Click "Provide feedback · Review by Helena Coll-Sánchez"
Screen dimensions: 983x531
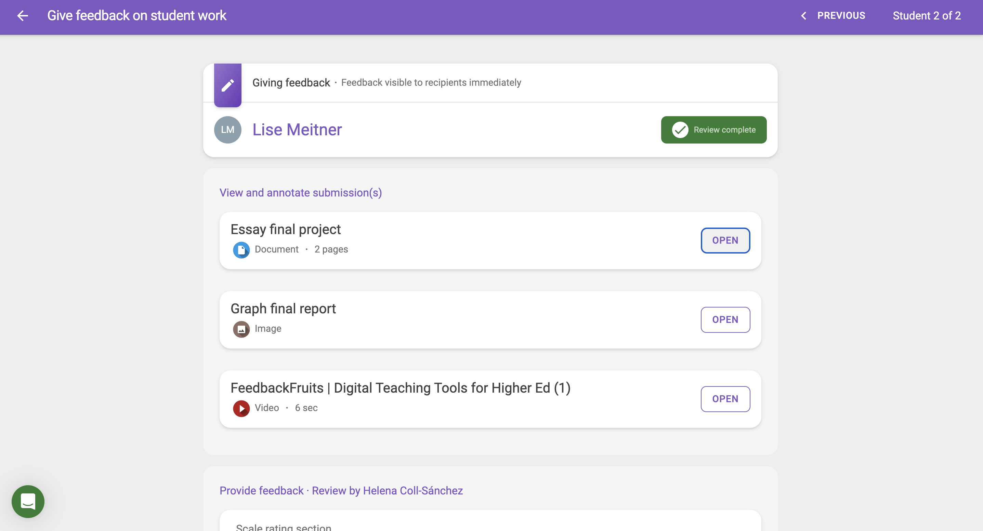[341, 491]
